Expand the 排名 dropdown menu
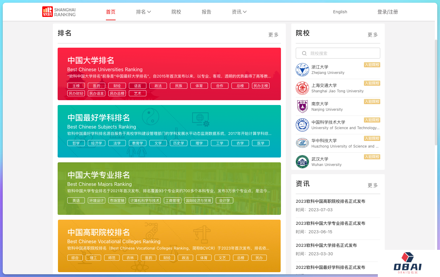Image resolution: width=440 pixels, height=277 pixels. [x=143, y=12]
